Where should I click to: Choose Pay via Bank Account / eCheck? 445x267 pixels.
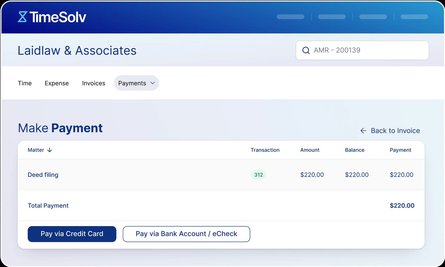pyautogui.click(x=186, y=234)
